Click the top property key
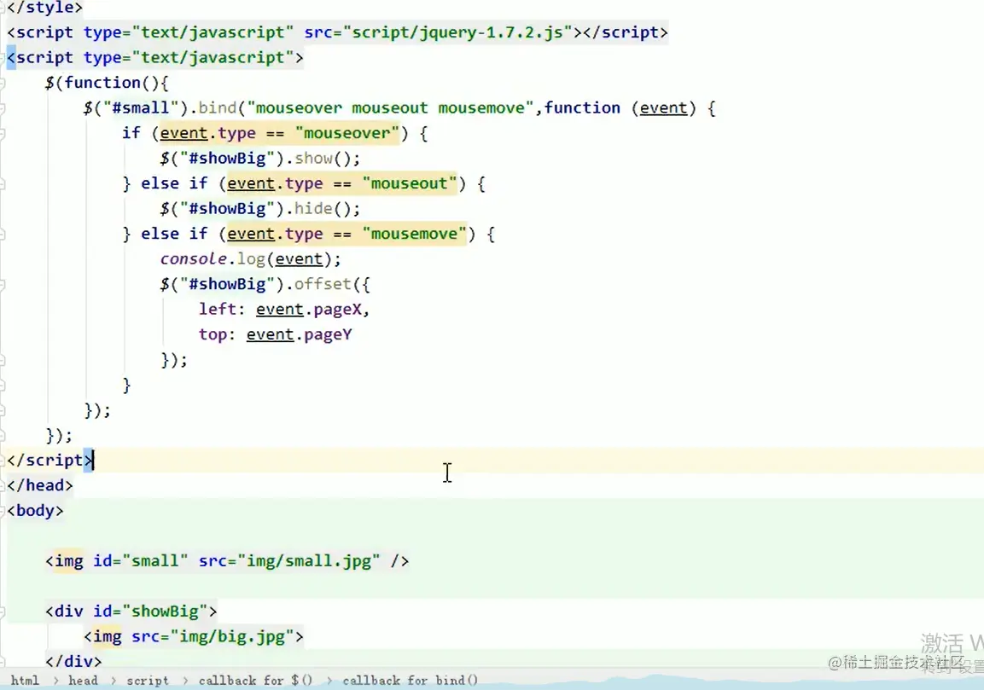984x690 pixels. click(x=213, y=334)
